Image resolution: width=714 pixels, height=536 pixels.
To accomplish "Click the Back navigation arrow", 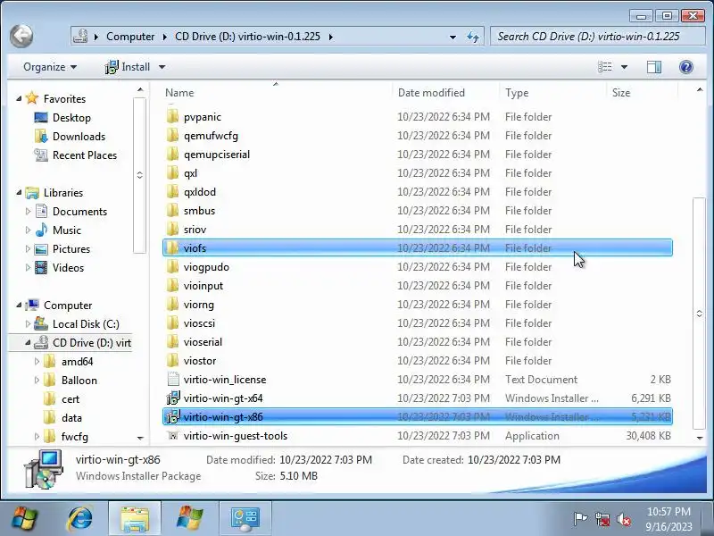I will click(21, 36).
